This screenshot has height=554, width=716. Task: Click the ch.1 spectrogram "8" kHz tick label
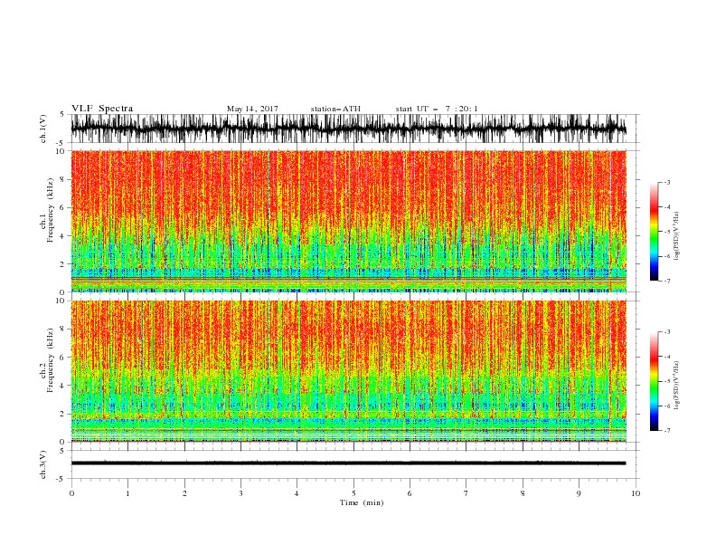(63, 179)
